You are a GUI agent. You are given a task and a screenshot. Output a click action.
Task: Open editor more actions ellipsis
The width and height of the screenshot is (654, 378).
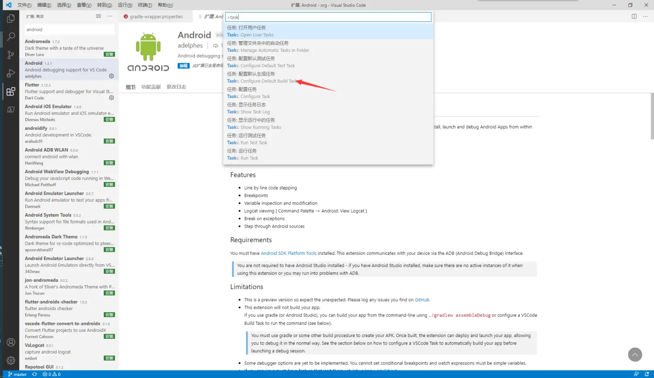tap(646, 17)
